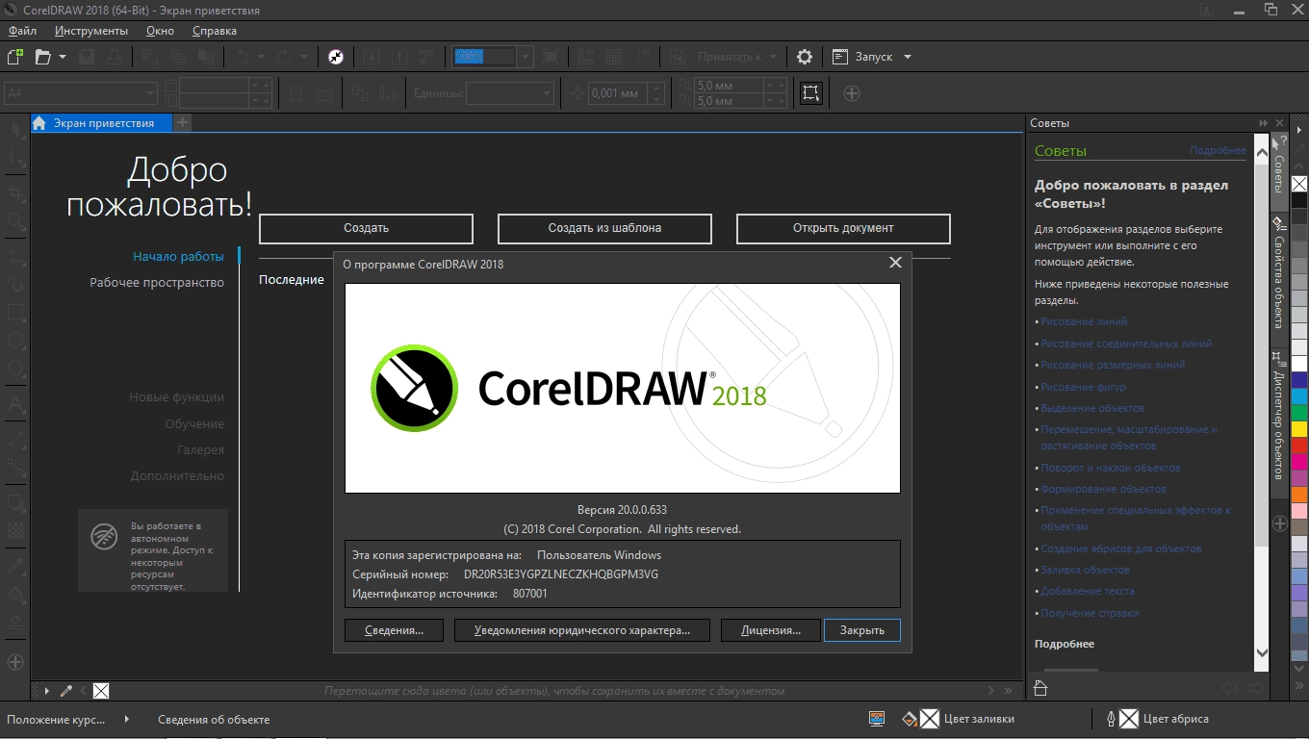Open the Окно menu
Screen dimensions: 1309x739
click(x=160, y=31)
